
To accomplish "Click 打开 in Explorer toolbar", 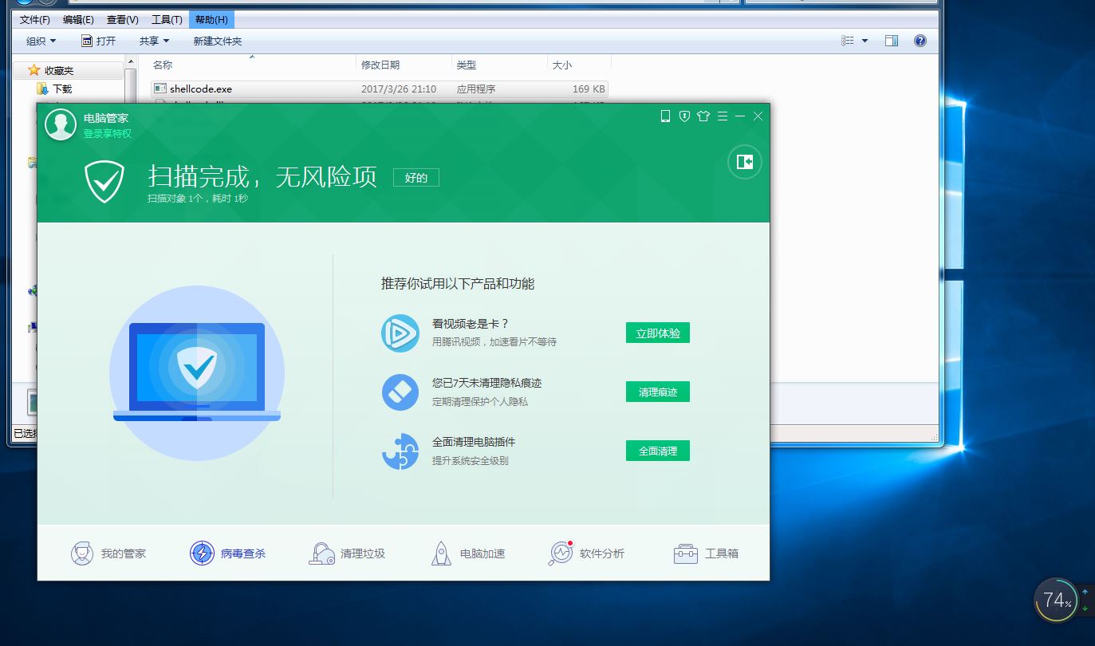I will pyautogui.click(x=98, y=41).
